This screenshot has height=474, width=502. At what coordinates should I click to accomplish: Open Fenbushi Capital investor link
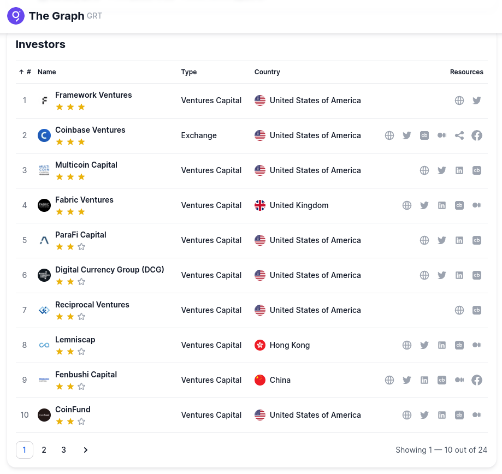click(86, 375)
